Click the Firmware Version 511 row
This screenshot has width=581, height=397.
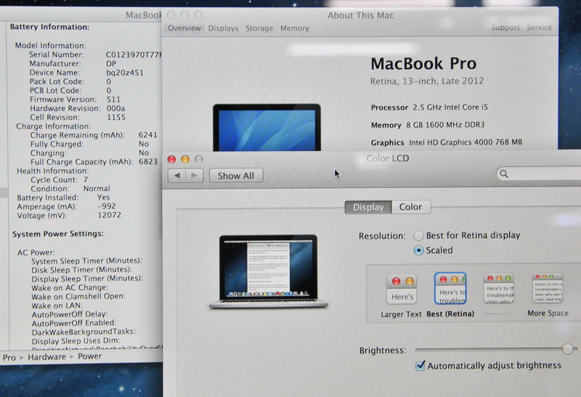pos(76,99)
